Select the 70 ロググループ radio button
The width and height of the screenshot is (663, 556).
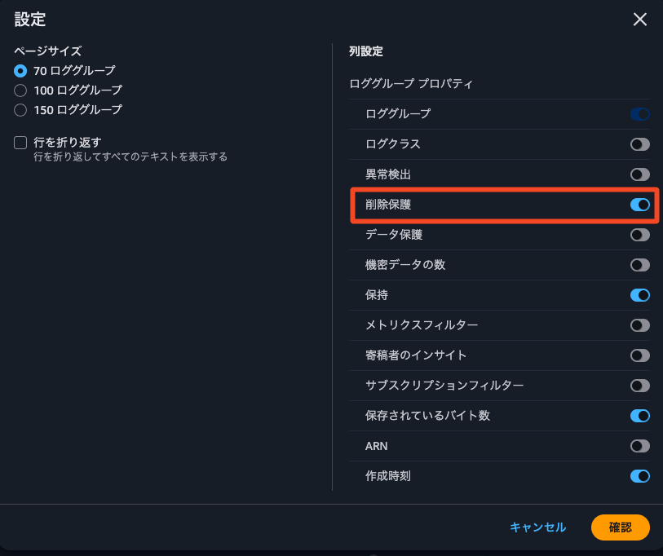[x=20, y=72]
